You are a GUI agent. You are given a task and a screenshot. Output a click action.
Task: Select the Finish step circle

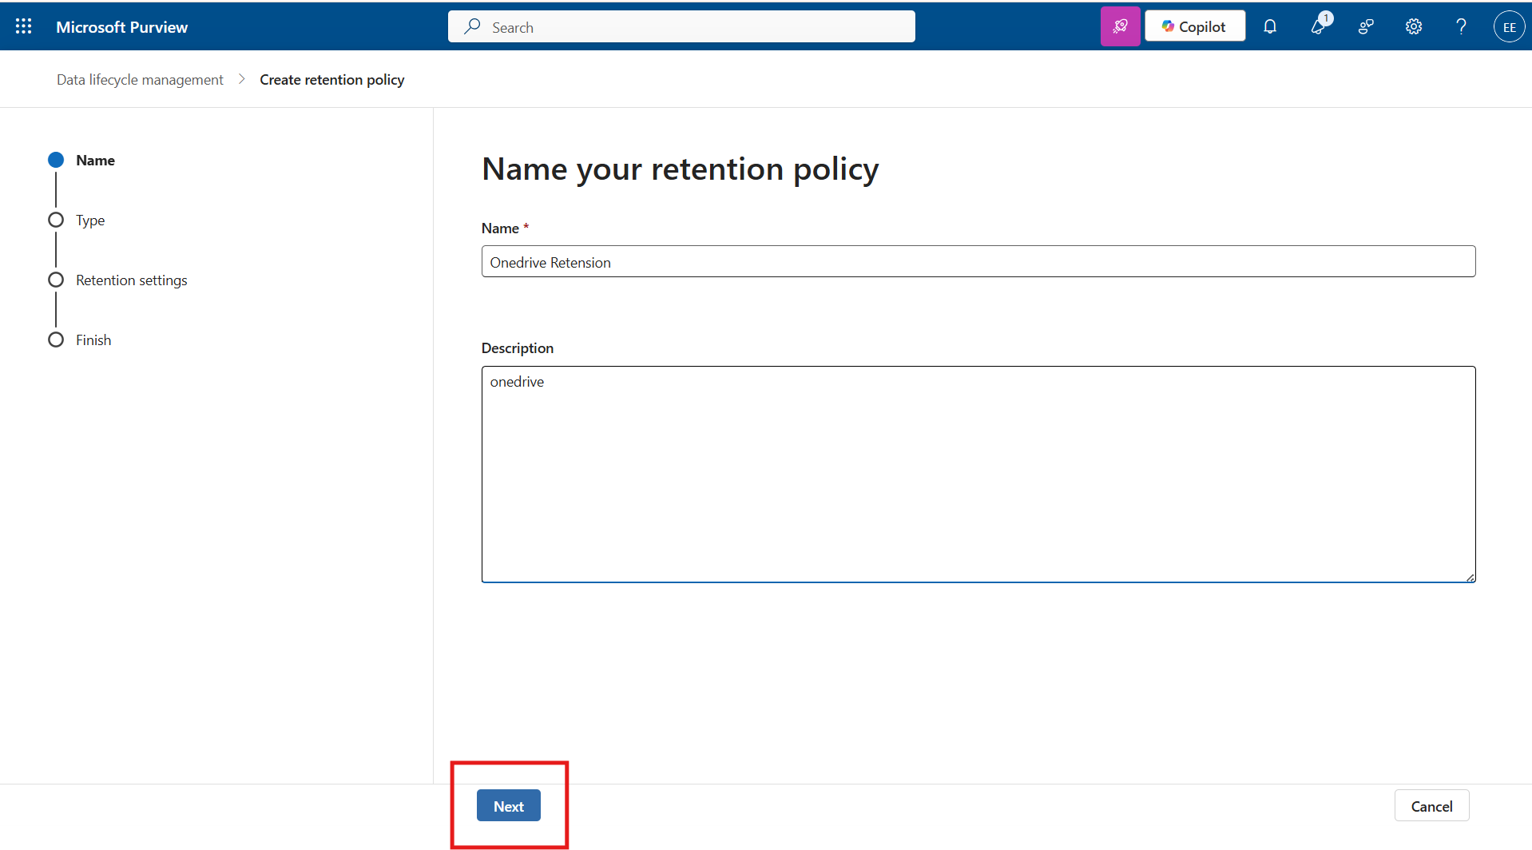(55, 340)
